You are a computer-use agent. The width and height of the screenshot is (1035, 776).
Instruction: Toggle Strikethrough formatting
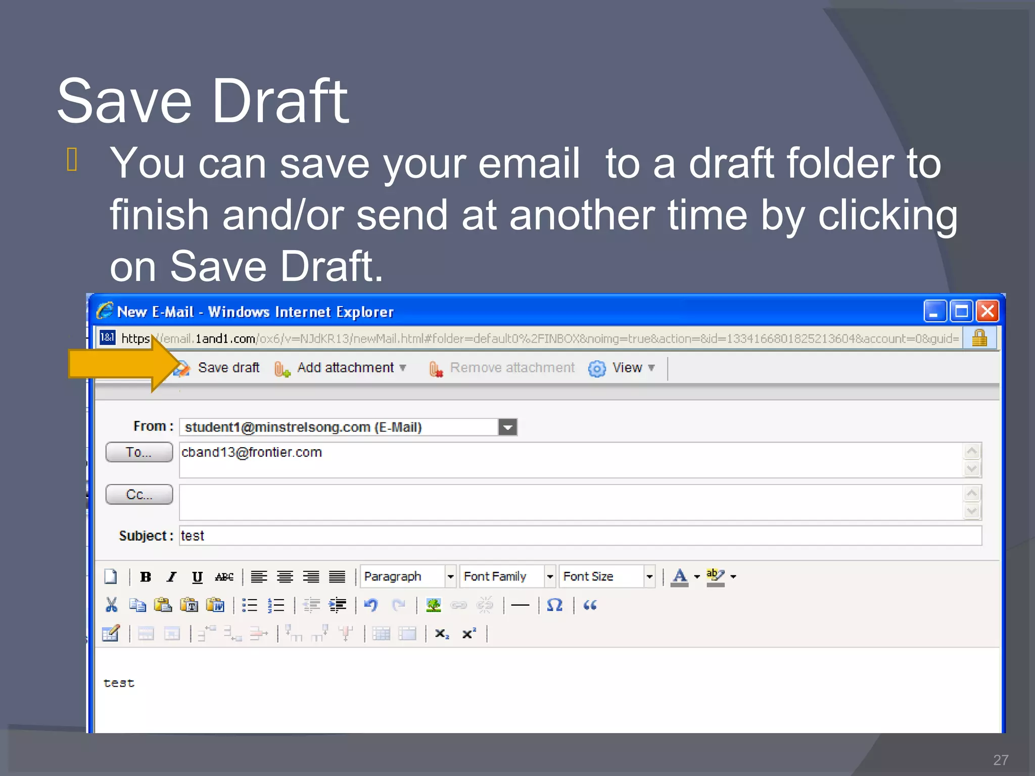click(x=224, y=576)
